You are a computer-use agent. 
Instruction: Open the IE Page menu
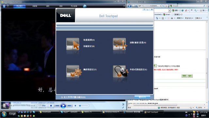pyautogui.click(x=180, y=18)
